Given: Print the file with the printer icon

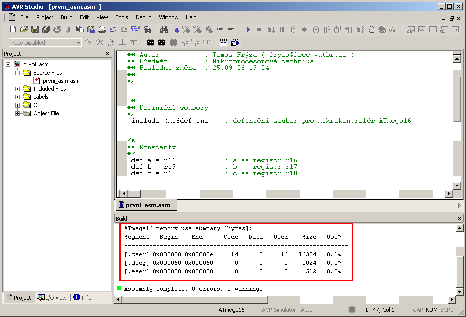Looking at the screenshot, I should [102, 29].
